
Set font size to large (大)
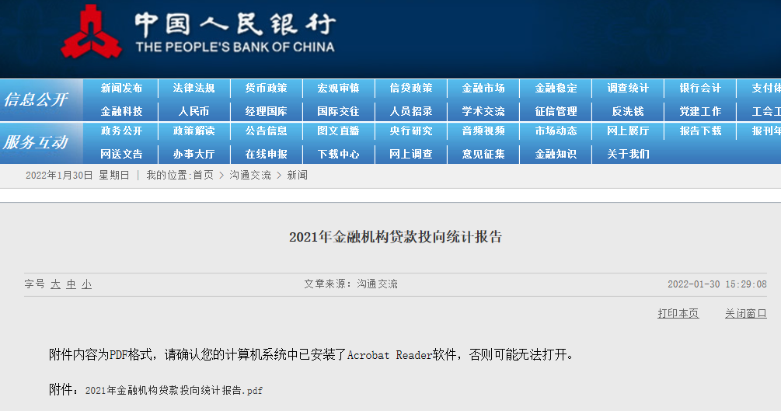click(x=55, y=284)
